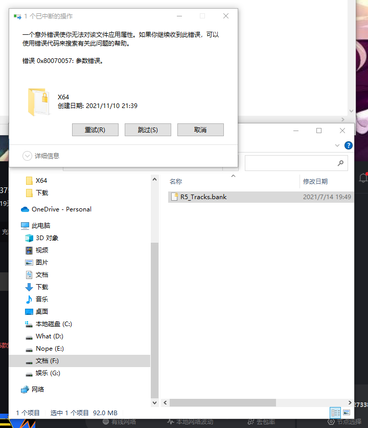Close the interrupted-operation dialog
This screenshot has width=368, height=428.
pyautogui.click(x=226, y=16)
